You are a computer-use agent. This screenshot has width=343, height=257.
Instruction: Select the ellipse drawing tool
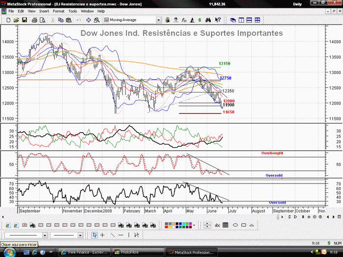[x=235, y=225]
